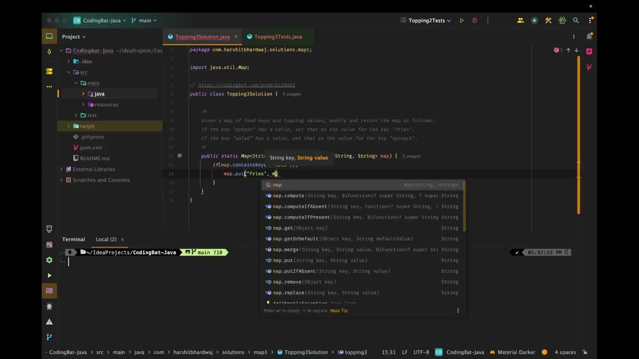Open the codingbat.com problem link in comment
Screen dimensions: 639x359
(246, 85)
